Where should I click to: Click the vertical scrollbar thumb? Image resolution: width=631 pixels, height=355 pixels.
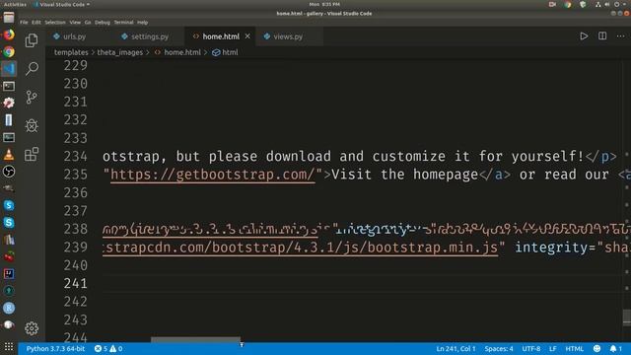click(627, 318)
